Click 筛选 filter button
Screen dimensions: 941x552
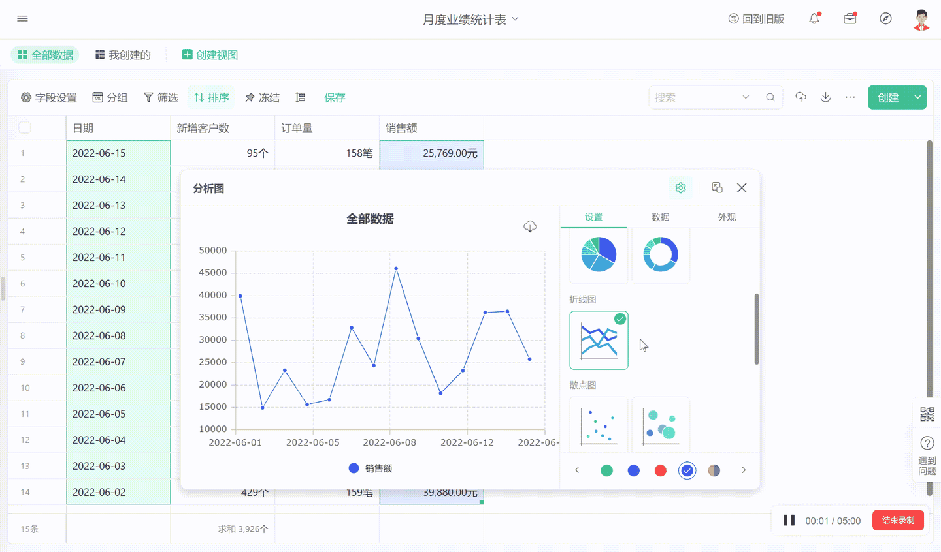[161, 97]
